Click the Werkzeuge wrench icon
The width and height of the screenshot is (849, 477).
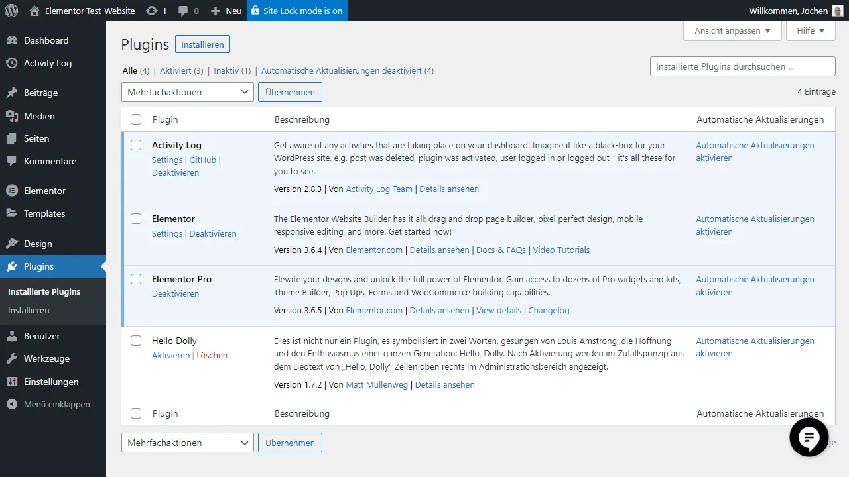point(12,358)
